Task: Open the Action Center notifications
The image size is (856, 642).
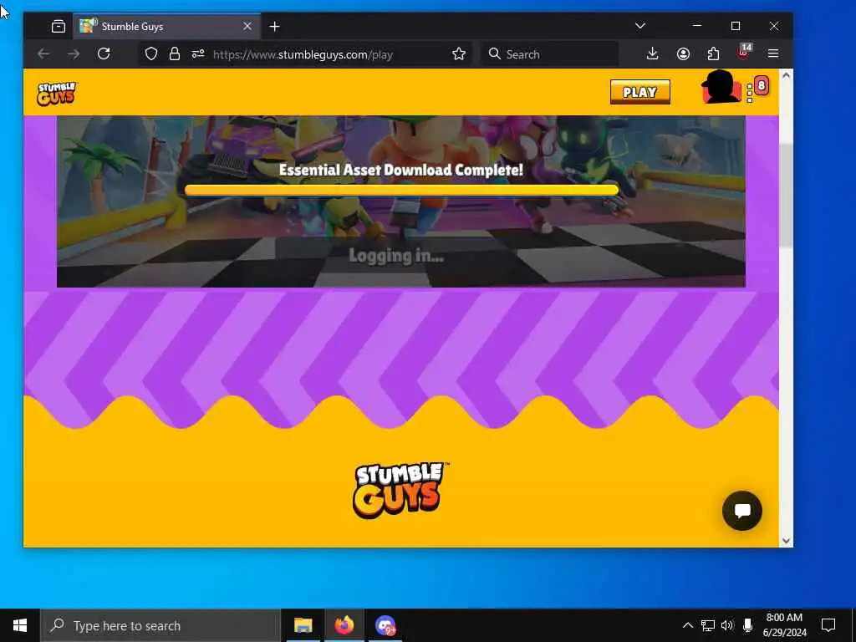Action: coord(828,625)
